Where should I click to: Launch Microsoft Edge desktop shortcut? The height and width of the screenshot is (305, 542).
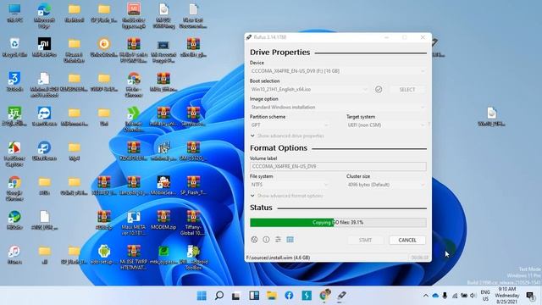point(44,15)
